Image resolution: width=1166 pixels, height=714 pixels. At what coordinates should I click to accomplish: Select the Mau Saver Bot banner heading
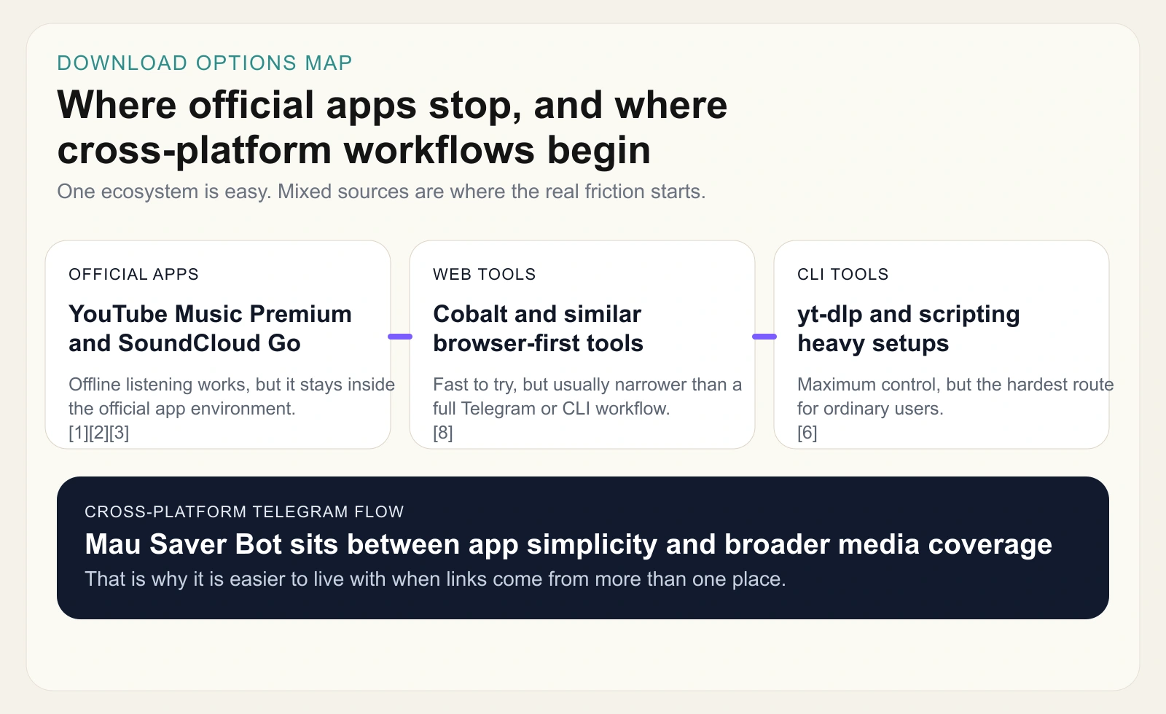click(568, 545)
